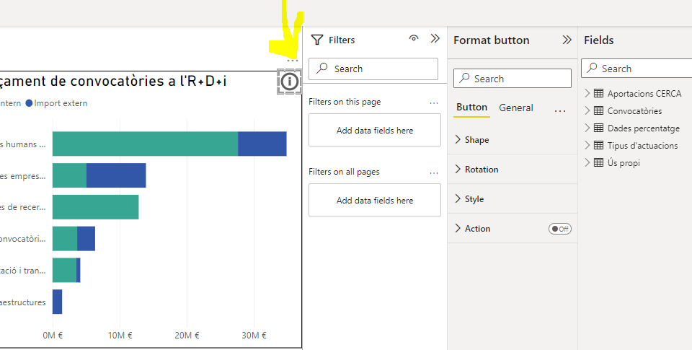Click the info button icon on chart
The height and width of the screenshot is (350, 692).
coord(290,82)
